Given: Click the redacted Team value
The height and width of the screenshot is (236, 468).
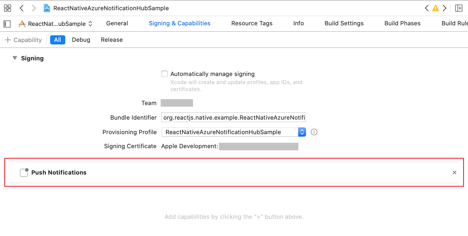Looking at the screenshot, I should coord(177,103).
